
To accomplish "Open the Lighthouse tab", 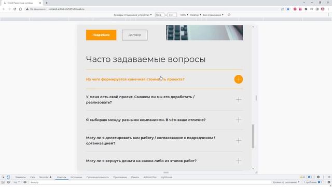I will coord(167,177).
